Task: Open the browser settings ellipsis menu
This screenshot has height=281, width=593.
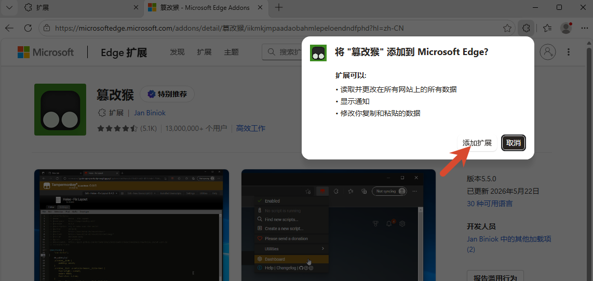Action: [584, 28]
